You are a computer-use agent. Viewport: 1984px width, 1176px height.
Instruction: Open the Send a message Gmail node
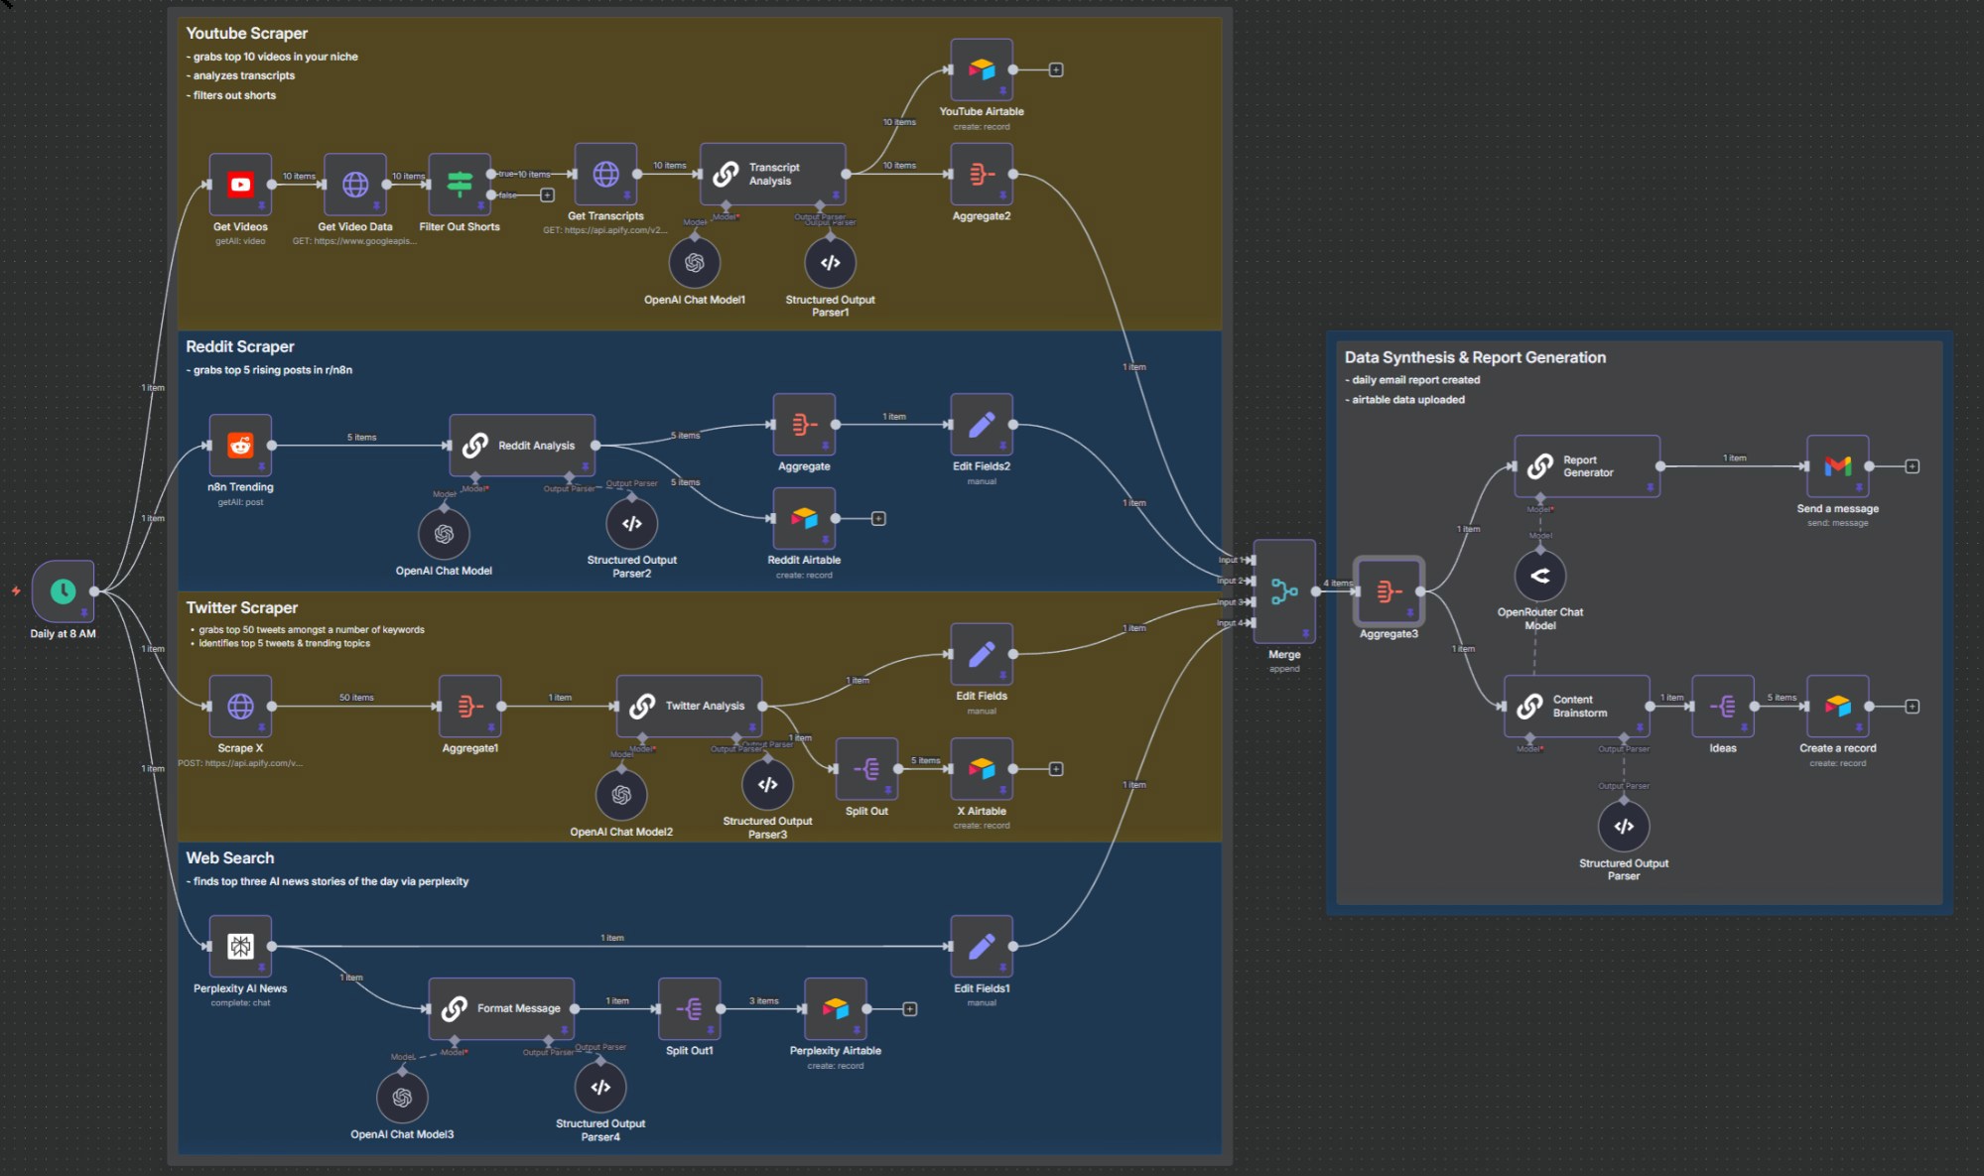(1837, 466)
